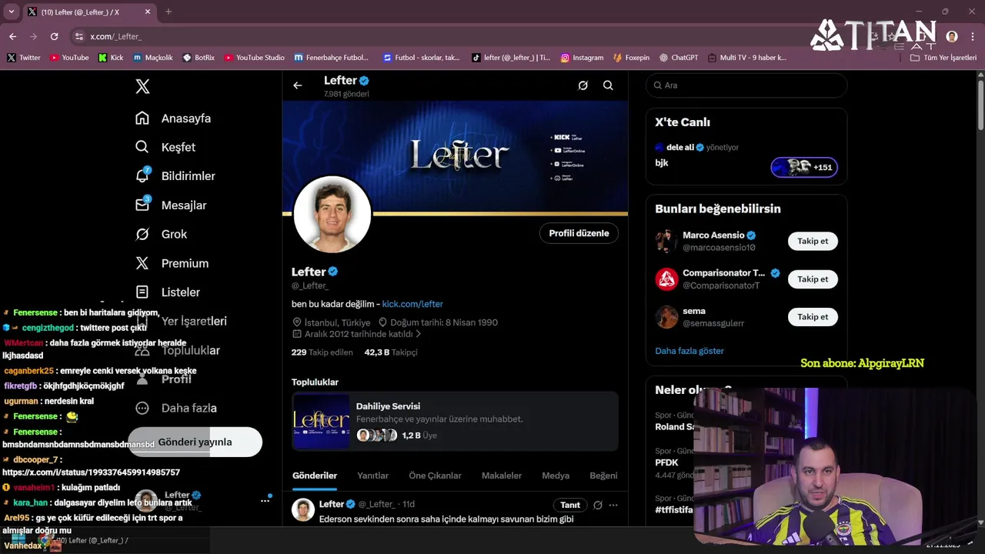Open Mesajlar envelope icon

(142, 205)
